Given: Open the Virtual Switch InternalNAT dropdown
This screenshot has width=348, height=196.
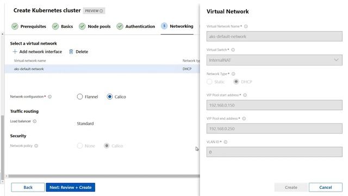Looking at the screenshot, I should [x=274, y=60].
